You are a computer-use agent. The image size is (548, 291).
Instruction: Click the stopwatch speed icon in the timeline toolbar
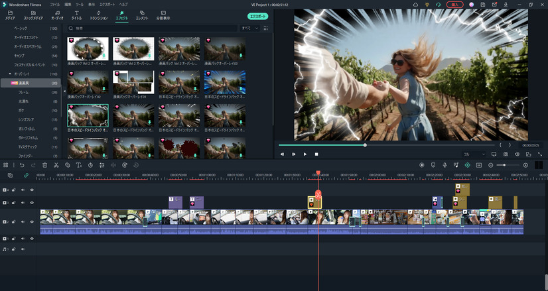coord(90,165)
